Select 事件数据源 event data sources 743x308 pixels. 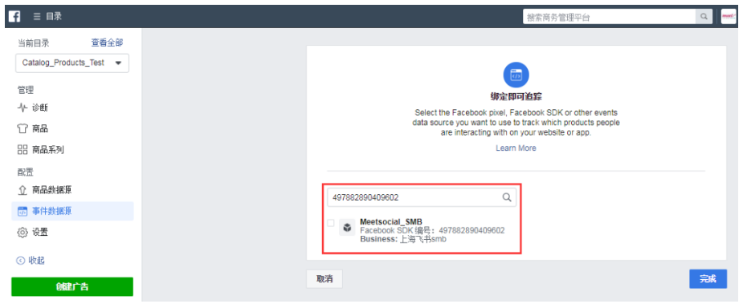pos(72,211)
